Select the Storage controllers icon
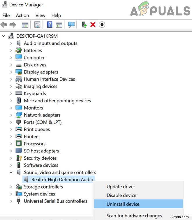Image resolution: width=192 pixels, height=220 pixels. (19, 186)
